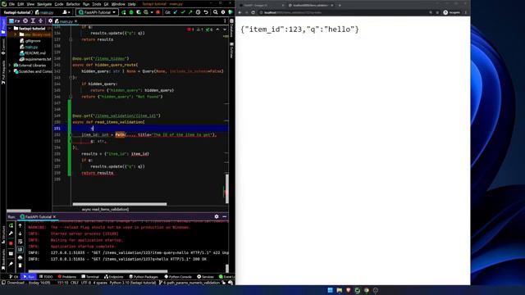Image resolution: width=525 pixels, height=295 pixels.
Task: Select requirements.txt in project tree
Action: [35, 59]
